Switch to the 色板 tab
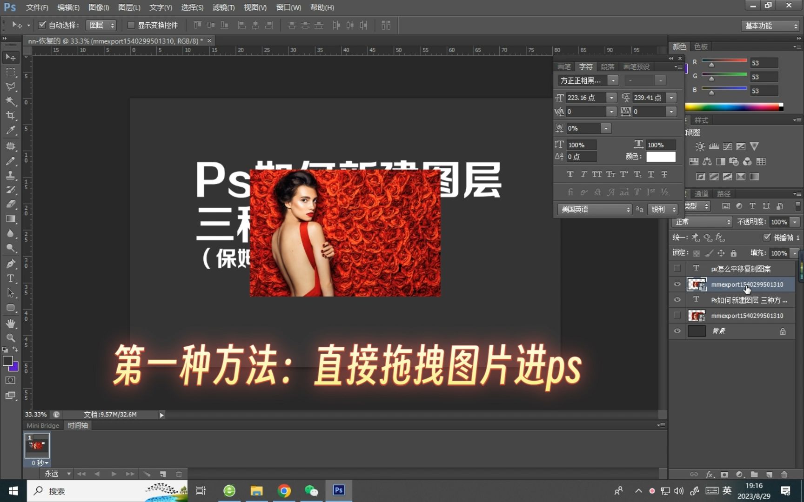The width and height of the screenshot is (804, 502). pyautogui.click(x=701, y=46)
